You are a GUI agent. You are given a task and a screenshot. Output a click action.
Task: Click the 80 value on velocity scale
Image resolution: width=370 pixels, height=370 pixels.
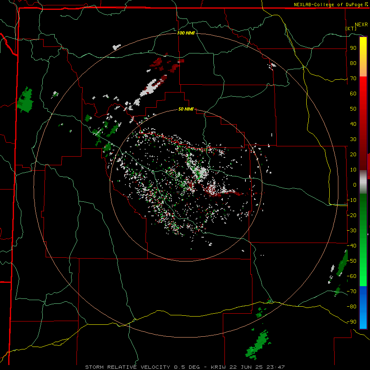(x=353, y=63)
